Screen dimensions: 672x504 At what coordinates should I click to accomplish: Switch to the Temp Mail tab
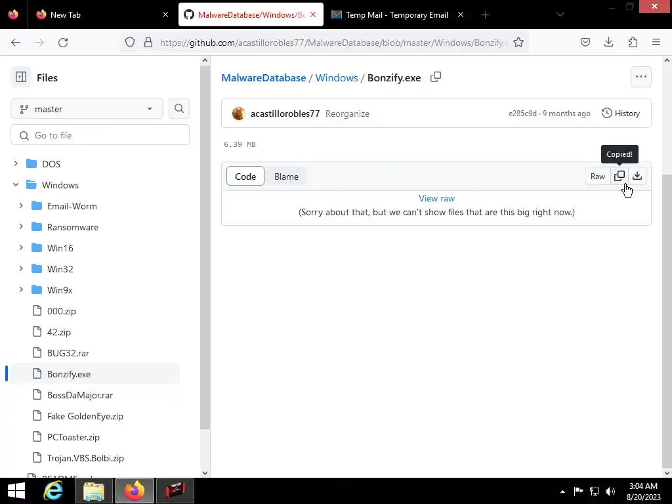[396, 14]
